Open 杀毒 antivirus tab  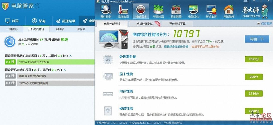click(39, 21)
